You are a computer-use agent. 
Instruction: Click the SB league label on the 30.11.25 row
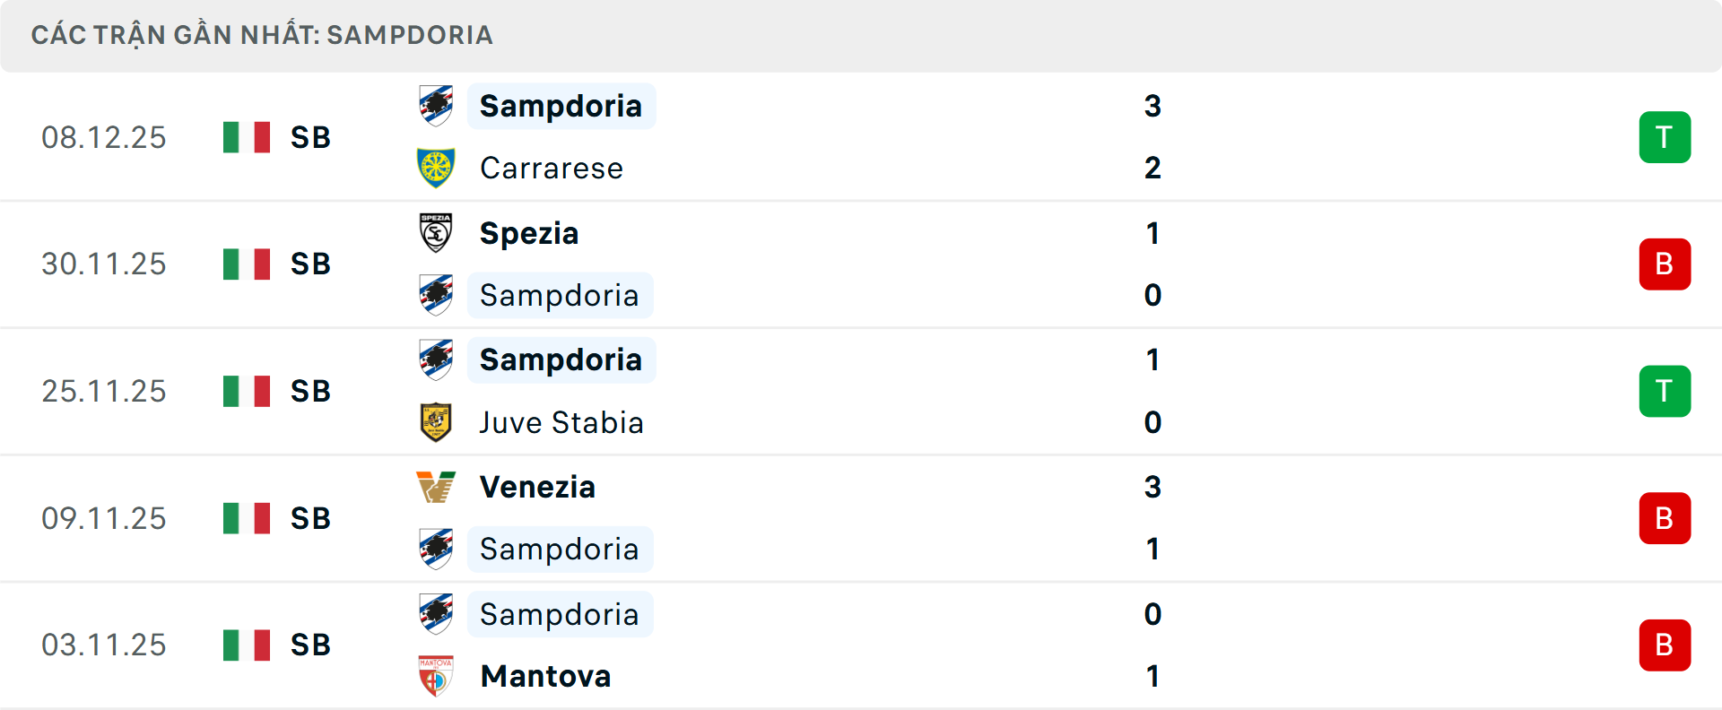[308, 264]
